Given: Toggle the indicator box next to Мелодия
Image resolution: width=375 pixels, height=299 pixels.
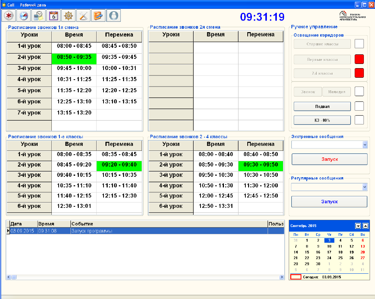Looking at the screenshot, I should tap(359, 91).
